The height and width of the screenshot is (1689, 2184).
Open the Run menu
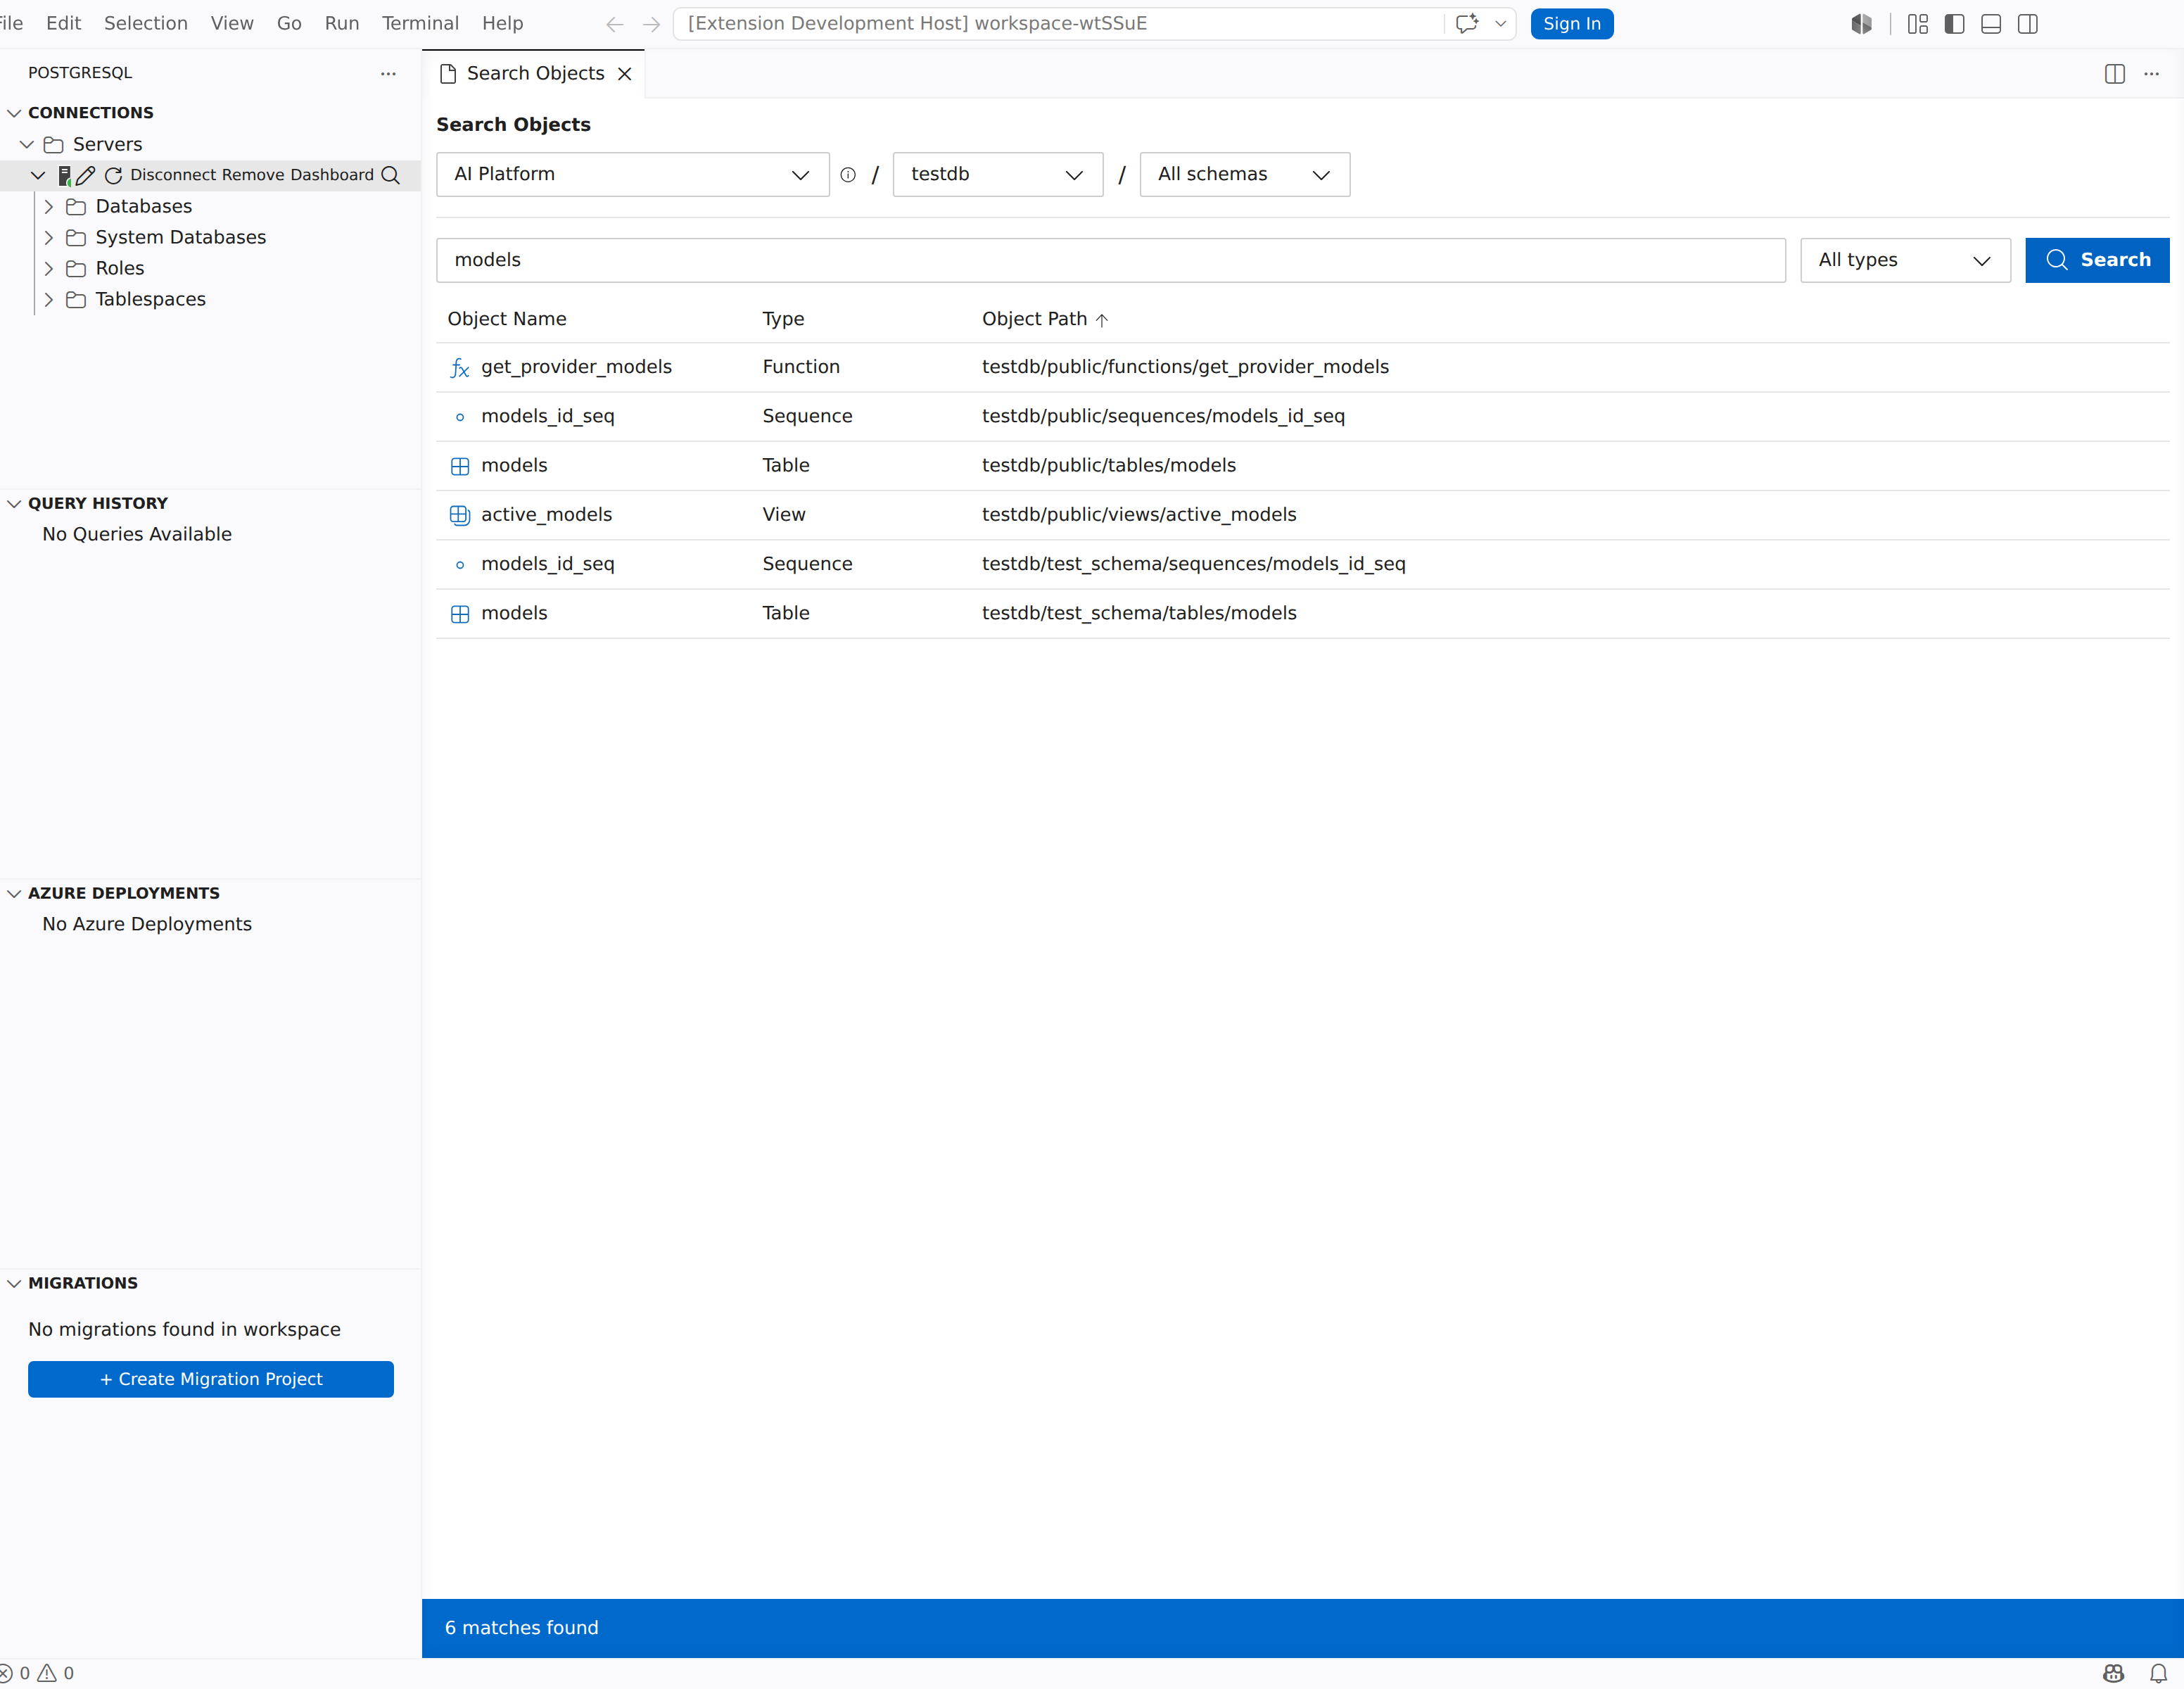tap(342, 23)
